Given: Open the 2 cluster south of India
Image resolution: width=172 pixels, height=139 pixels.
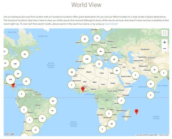Looking at the screenshot, I should (151, 95).
